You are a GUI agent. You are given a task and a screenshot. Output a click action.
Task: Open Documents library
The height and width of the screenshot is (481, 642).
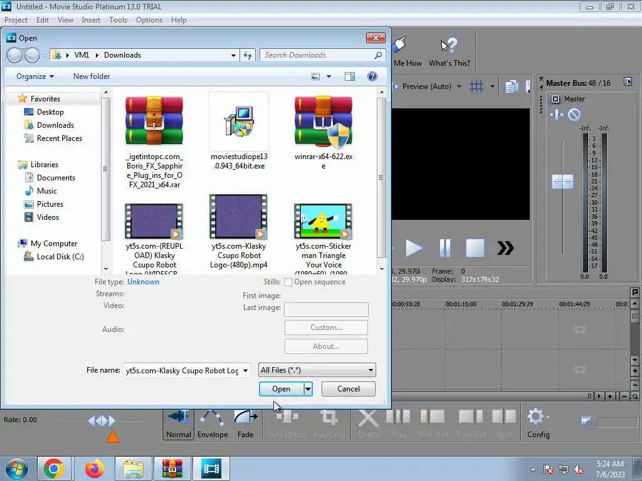click(x=56, y=177)
